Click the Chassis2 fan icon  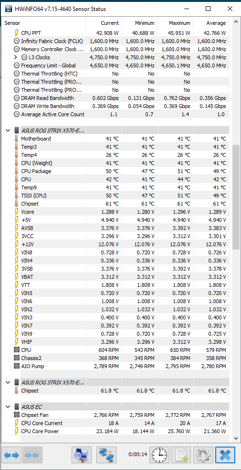pos(16,358)
